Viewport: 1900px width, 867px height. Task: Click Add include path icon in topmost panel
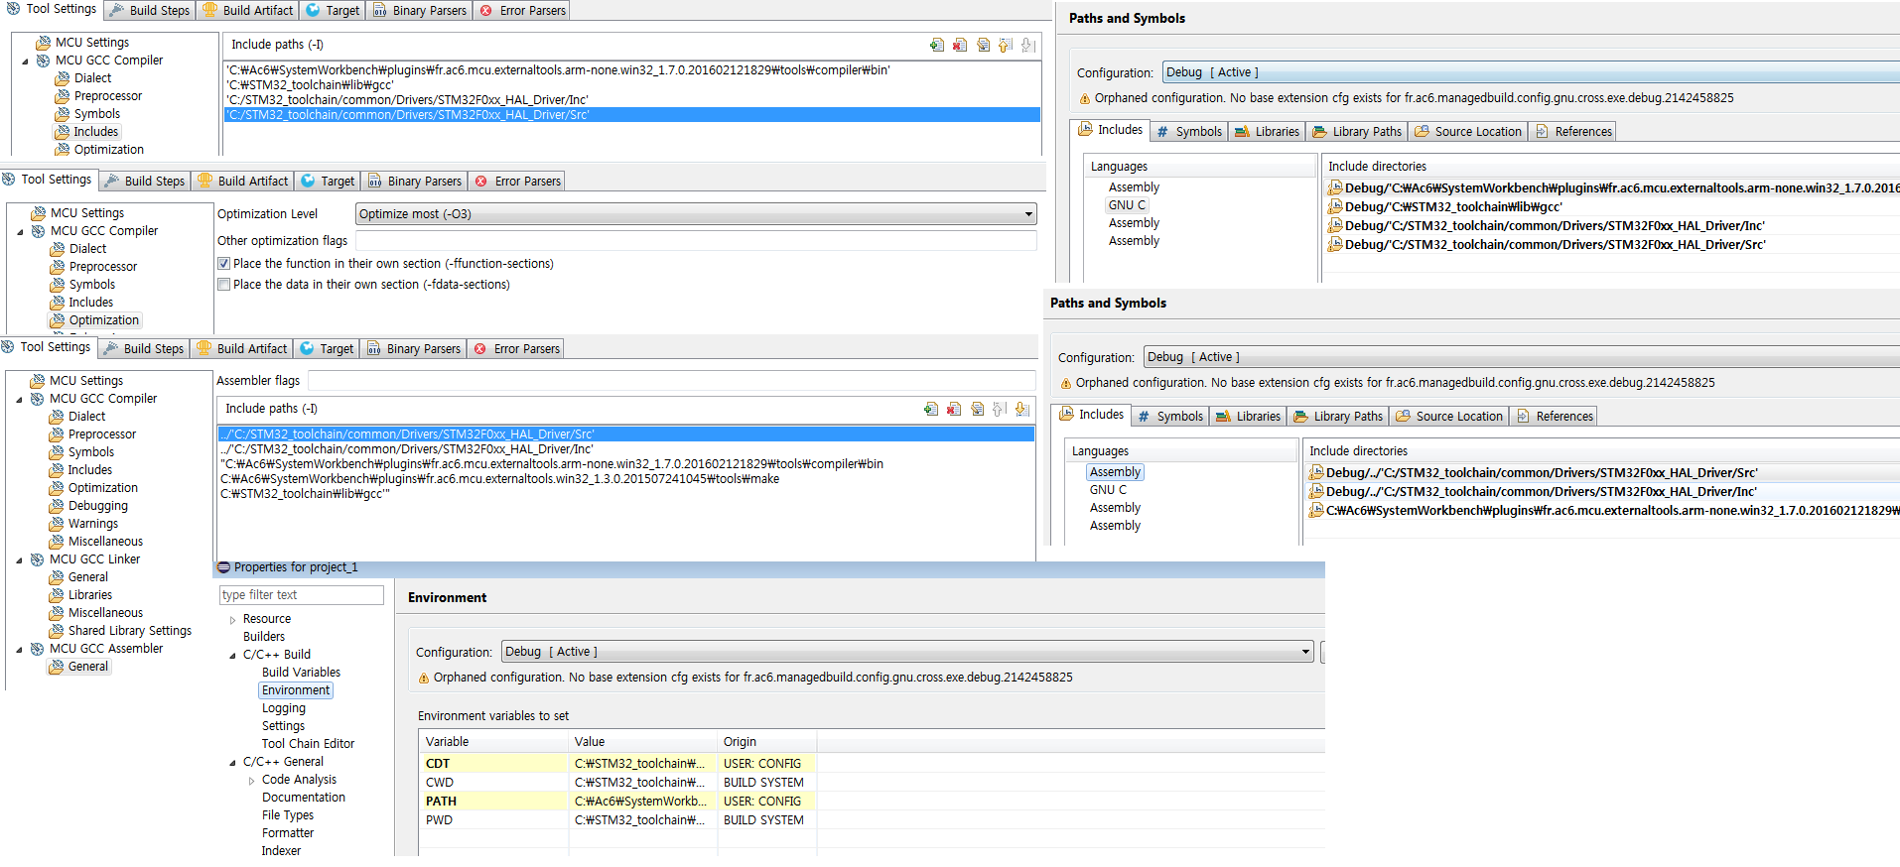[x=936, y=45]
